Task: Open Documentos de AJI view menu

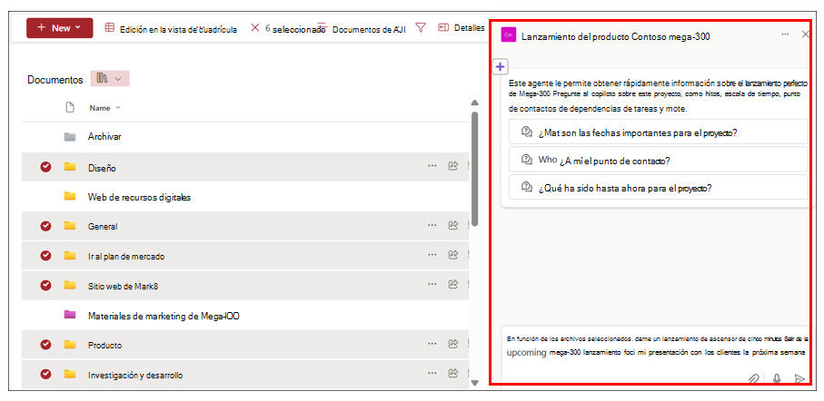Action: (x=362, y=29)
